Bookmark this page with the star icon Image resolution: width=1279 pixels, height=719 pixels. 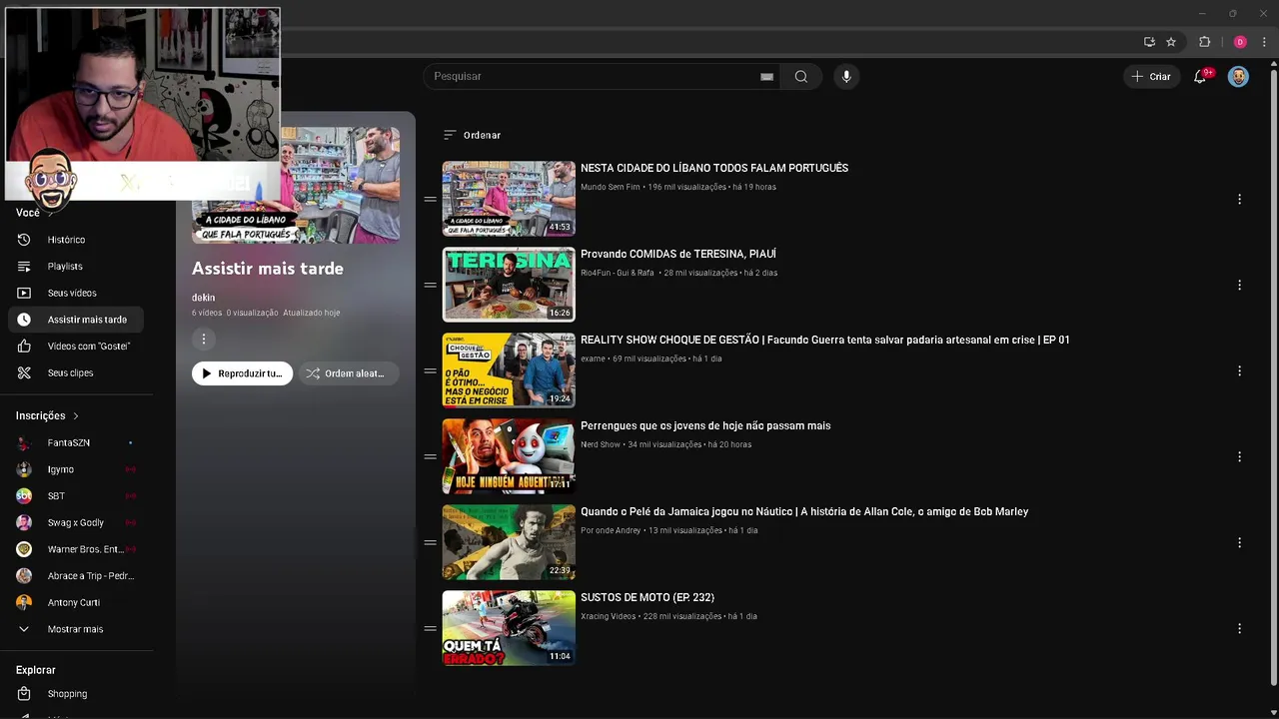click(1171, 42)
